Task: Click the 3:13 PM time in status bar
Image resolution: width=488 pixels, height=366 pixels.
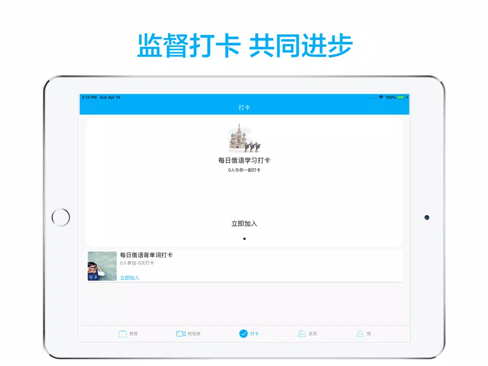Action: [89, 97]
